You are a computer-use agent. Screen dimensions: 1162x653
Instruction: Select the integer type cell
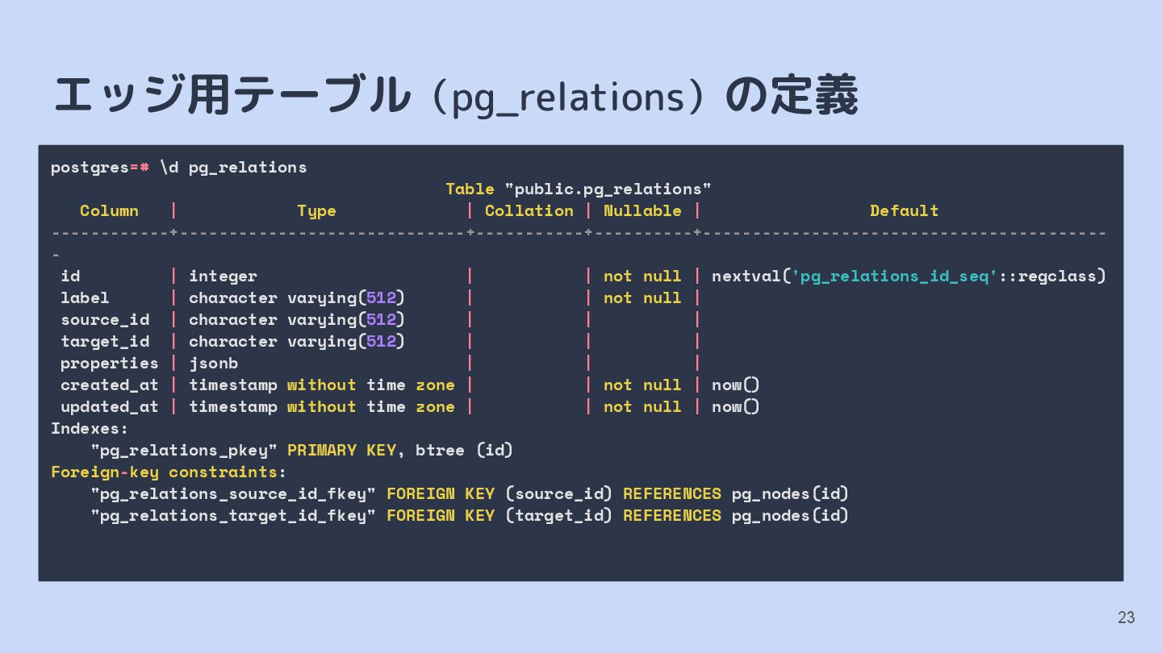pos(223,277)
